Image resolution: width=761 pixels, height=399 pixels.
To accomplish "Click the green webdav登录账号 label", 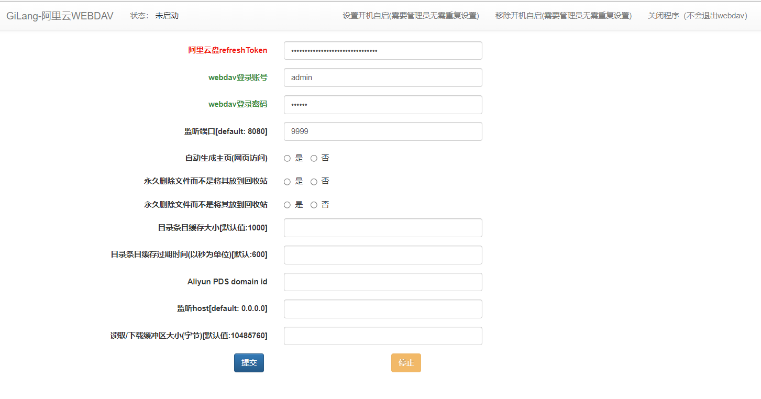I will (x=238, y=77).
